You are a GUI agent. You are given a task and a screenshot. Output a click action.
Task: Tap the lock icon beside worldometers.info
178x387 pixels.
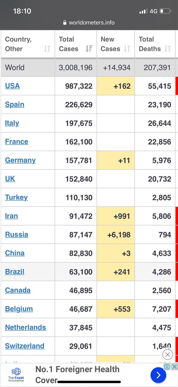pyautogui.click(x=65, y=23)
